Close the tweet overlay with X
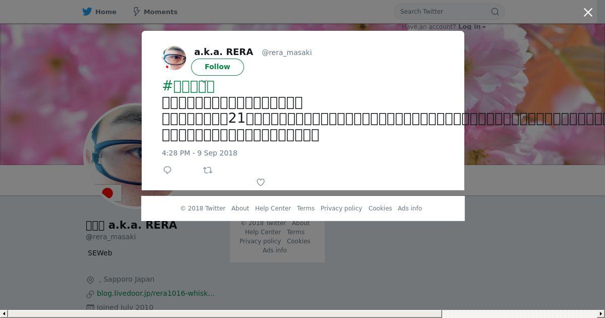This screenshot has width=605, height=318. point(588,12)
